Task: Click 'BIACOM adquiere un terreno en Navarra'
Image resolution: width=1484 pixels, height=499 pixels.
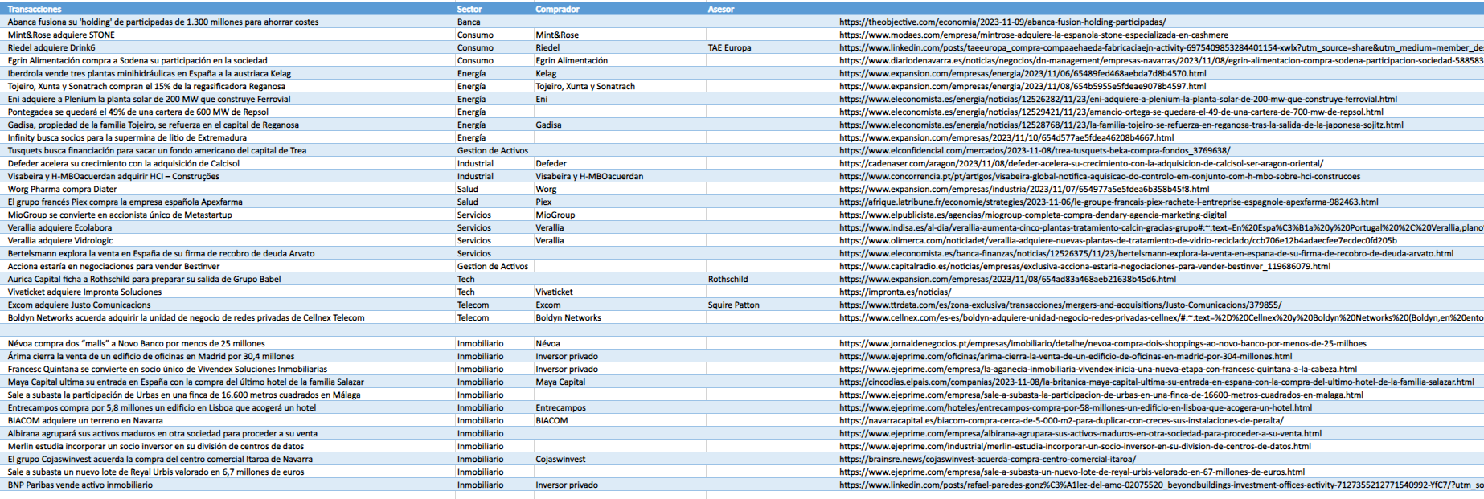Action: click(85, 420)
